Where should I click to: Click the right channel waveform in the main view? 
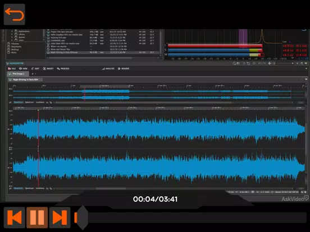click(159, 168)
